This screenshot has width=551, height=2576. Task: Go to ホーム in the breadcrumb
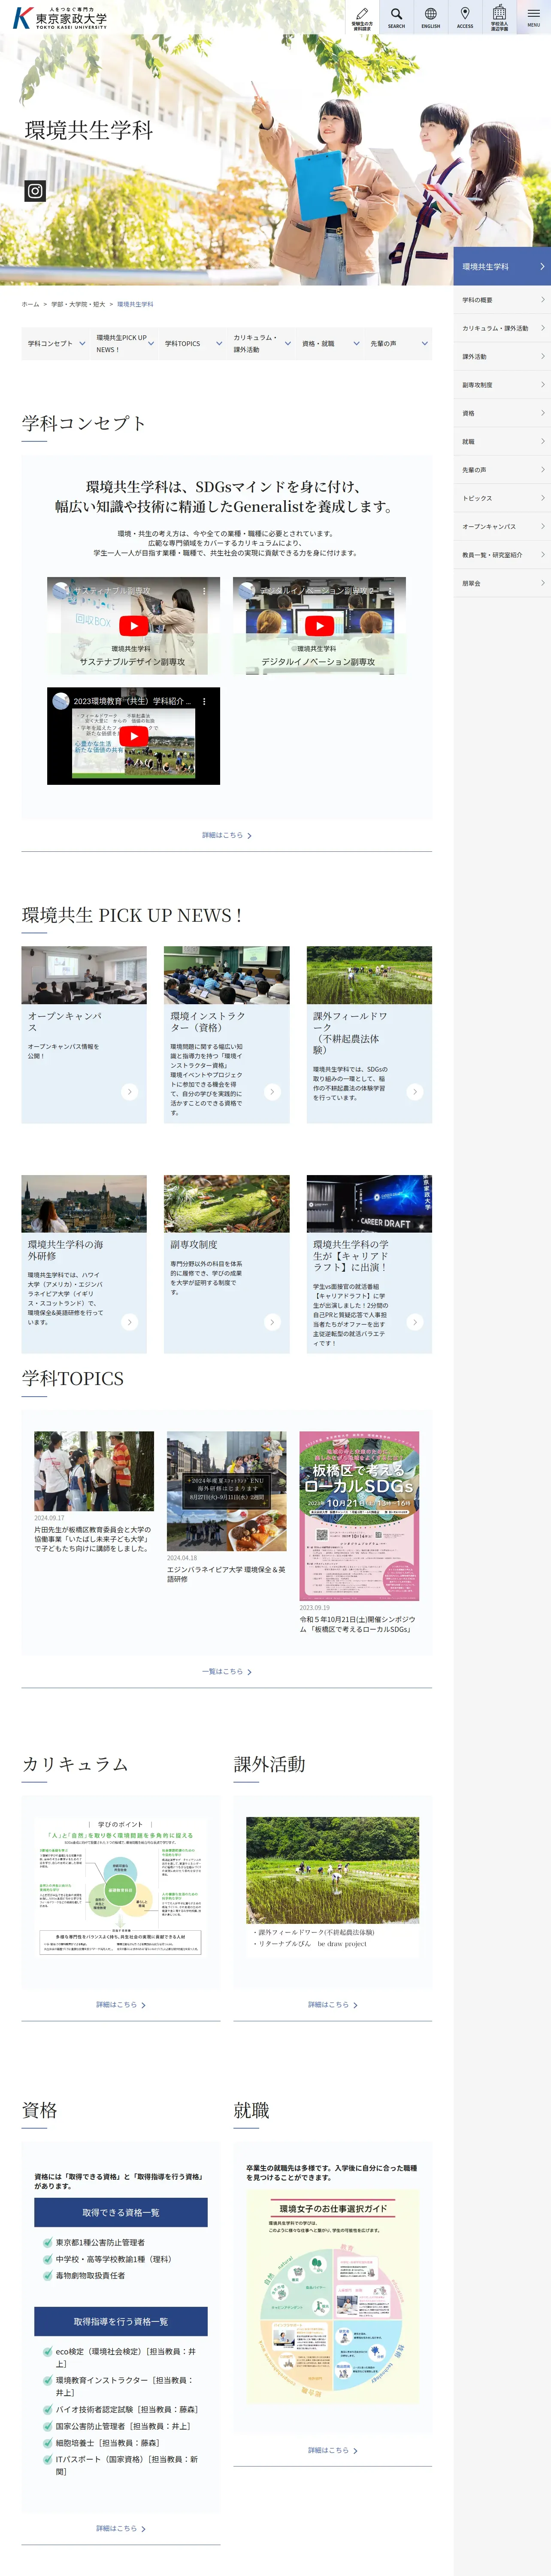(30, 304)
